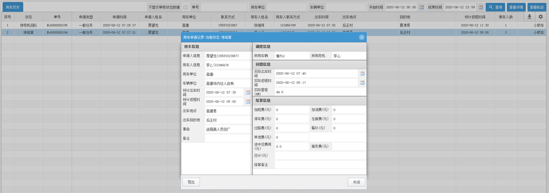Focus the 单号 search input field
549x193 pixels.
224,7
